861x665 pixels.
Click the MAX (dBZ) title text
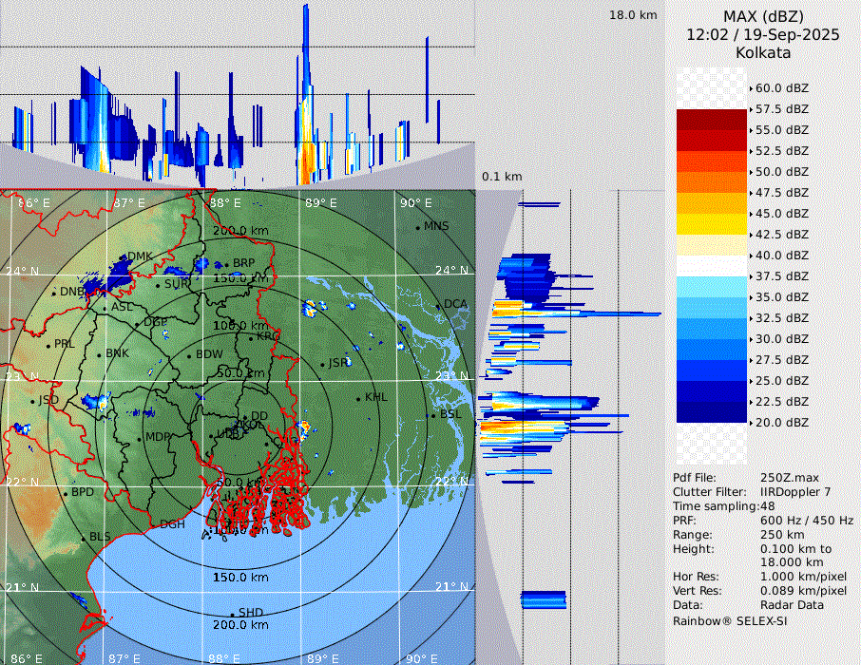tap(763, 16)
